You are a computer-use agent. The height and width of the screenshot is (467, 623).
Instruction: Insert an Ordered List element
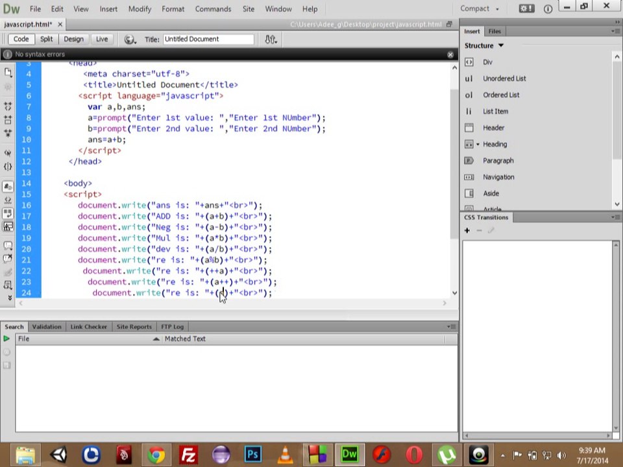[x=501, y=95]
